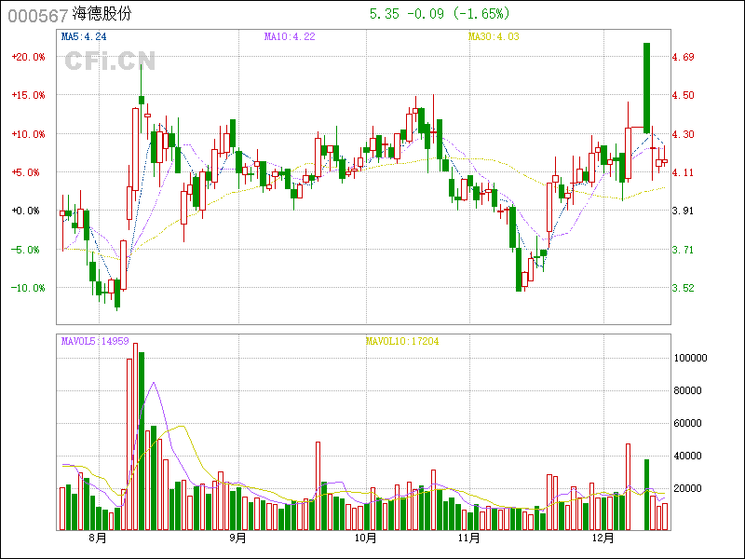
Task: Click the CFi.CN watermark logo
Action: 110,61
